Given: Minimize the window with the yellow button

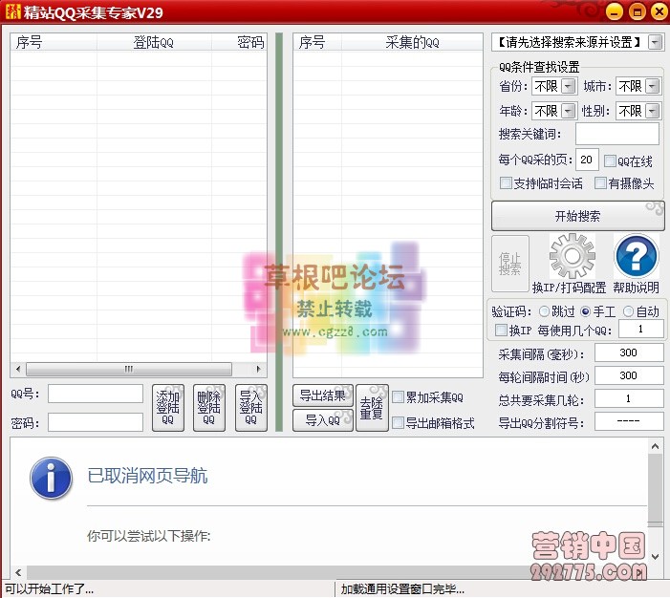Looking at the screenshot, I should click(x=614, y=11).
